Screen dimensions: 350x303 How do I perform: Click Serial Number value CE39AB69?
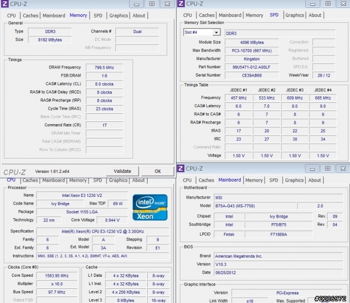[252, 75]
